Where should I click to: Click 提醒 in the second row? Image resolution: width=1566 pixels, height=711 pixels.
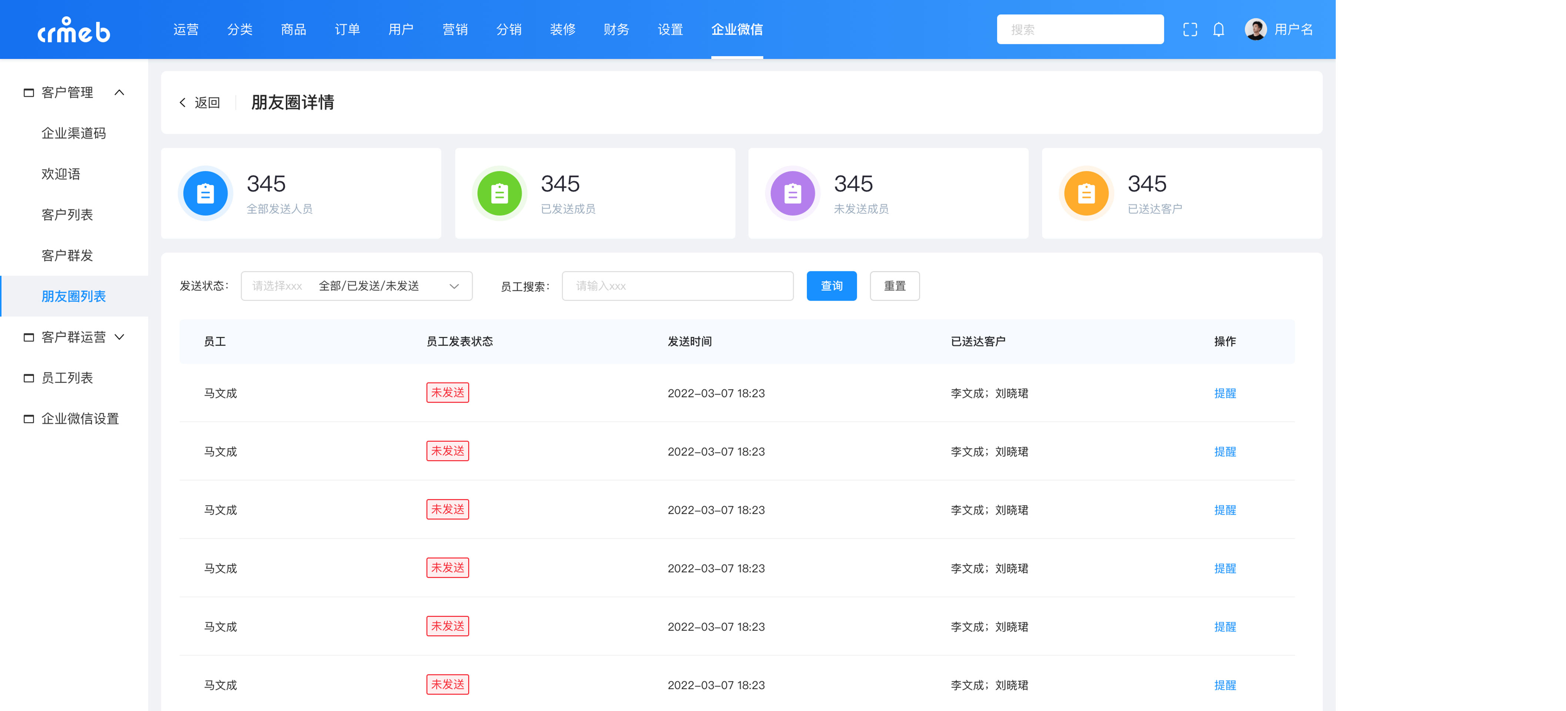pos(1225,452)
